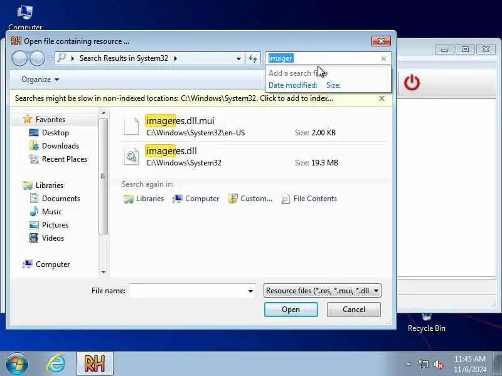Click the navigation pane scroll up arrow

tap(103, 113)
